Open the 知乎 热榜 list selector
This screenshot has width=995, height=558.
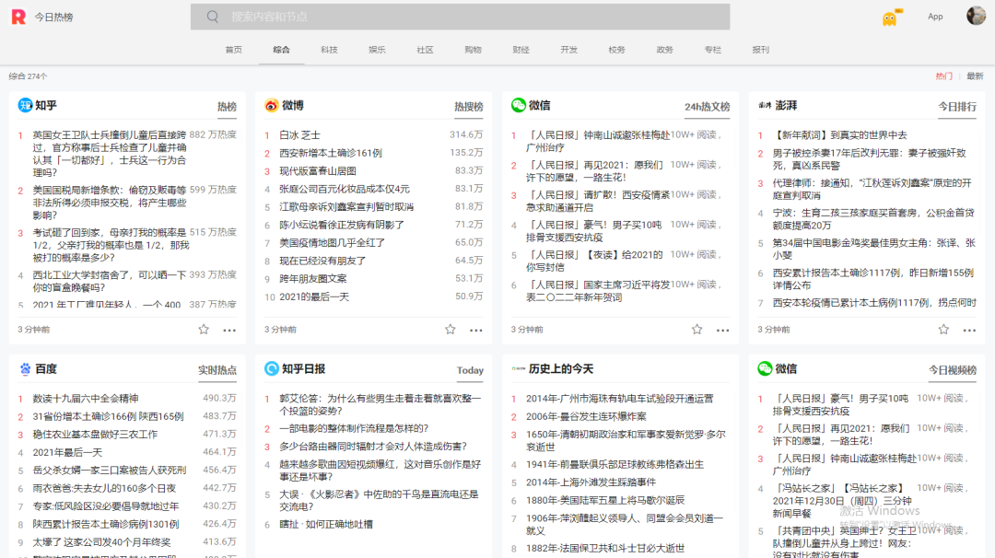point(227,107)
